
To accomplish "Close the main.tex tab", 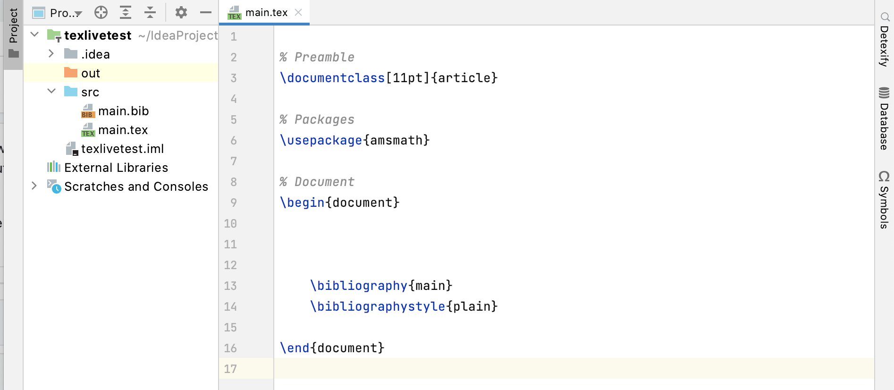I will 298,12.
